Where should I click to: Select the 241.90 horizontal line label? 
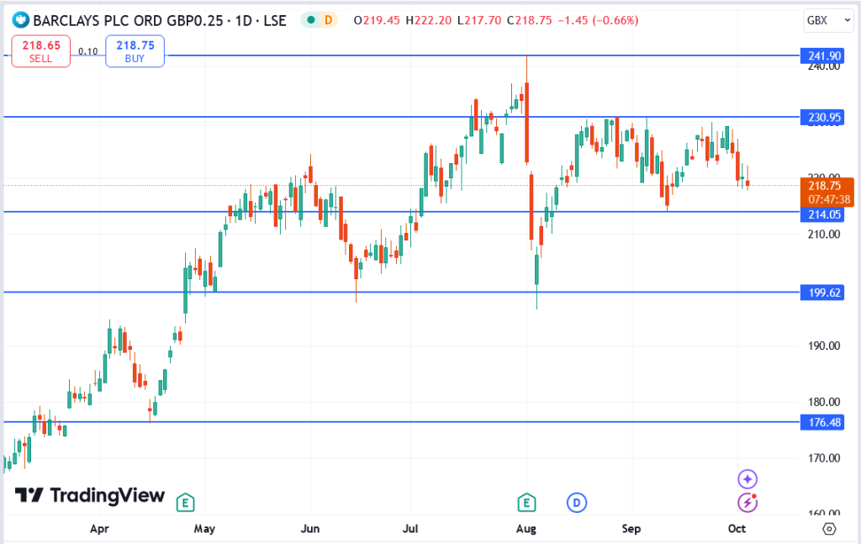[822, 55]
